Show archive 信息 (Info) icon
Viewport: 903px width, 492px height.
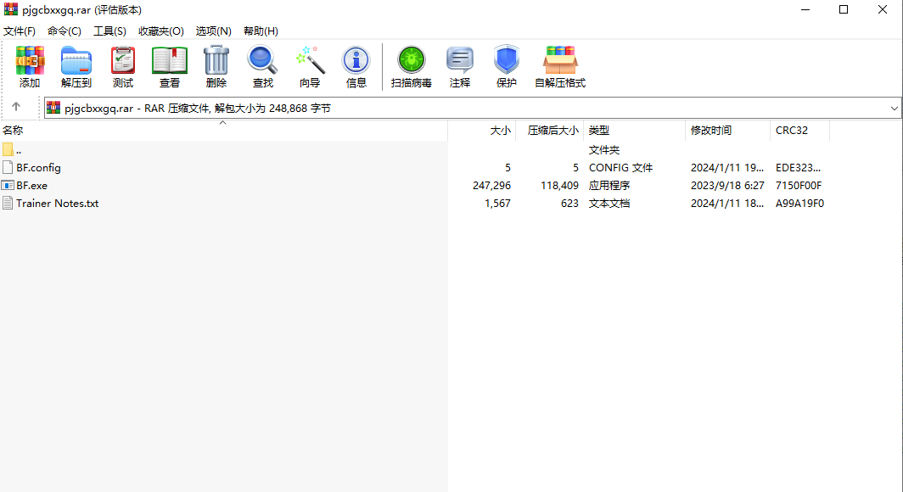click(x=356, y=66)
